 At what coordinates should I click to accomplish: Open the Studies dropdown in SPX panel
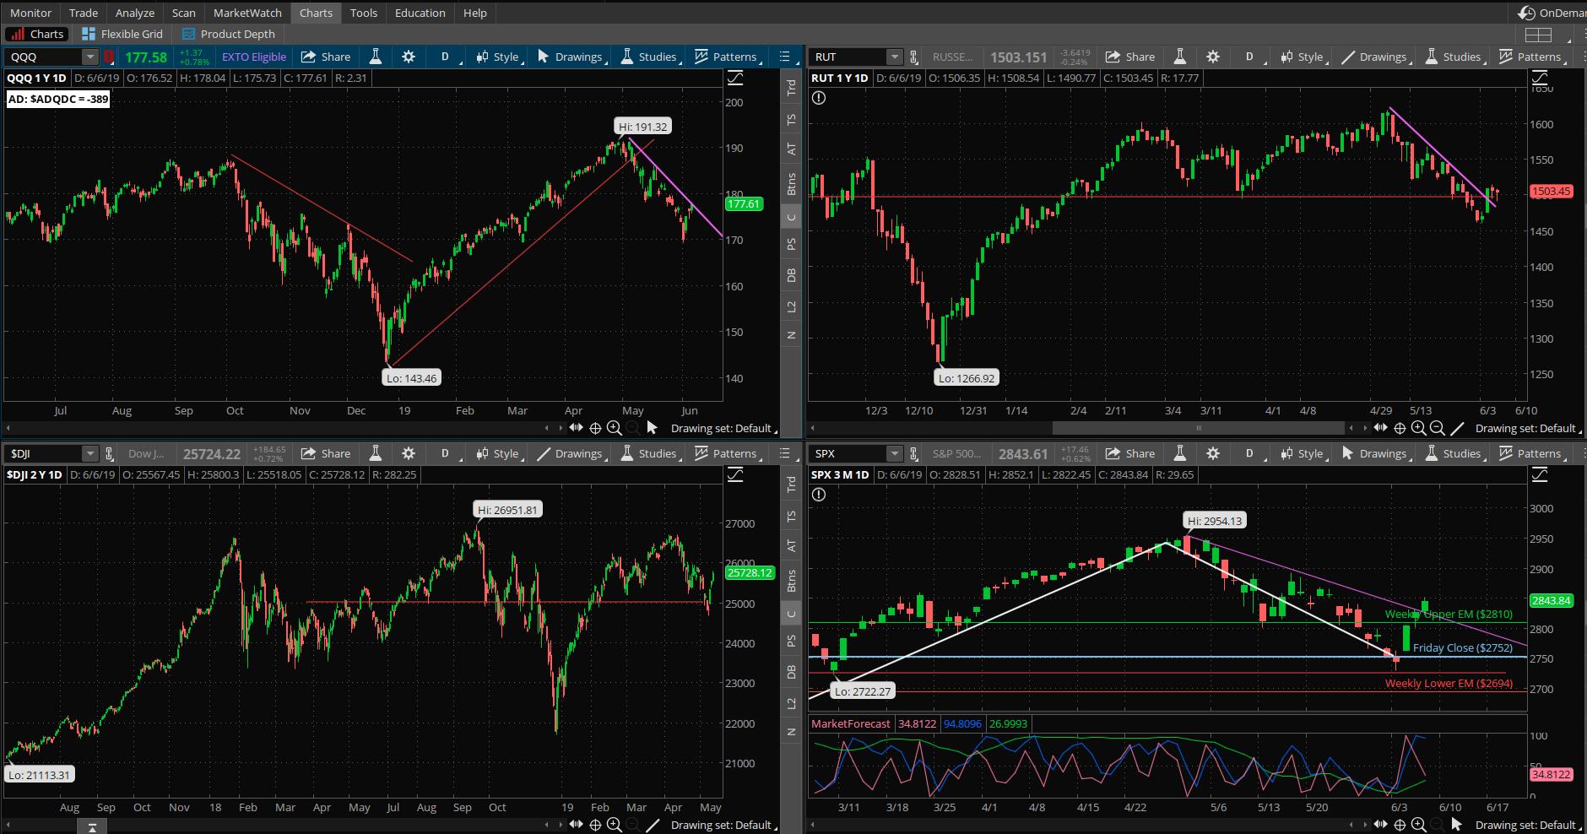pyautogui.click(x=1454, y=453)
